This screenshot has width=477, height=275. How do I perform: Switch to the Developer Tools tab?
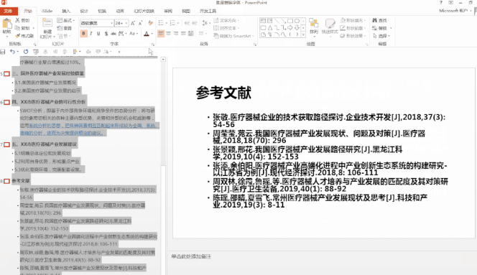[208, 11]
